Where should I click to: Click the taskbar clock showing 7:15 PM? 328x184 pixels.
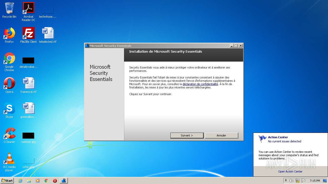[315, 181]
